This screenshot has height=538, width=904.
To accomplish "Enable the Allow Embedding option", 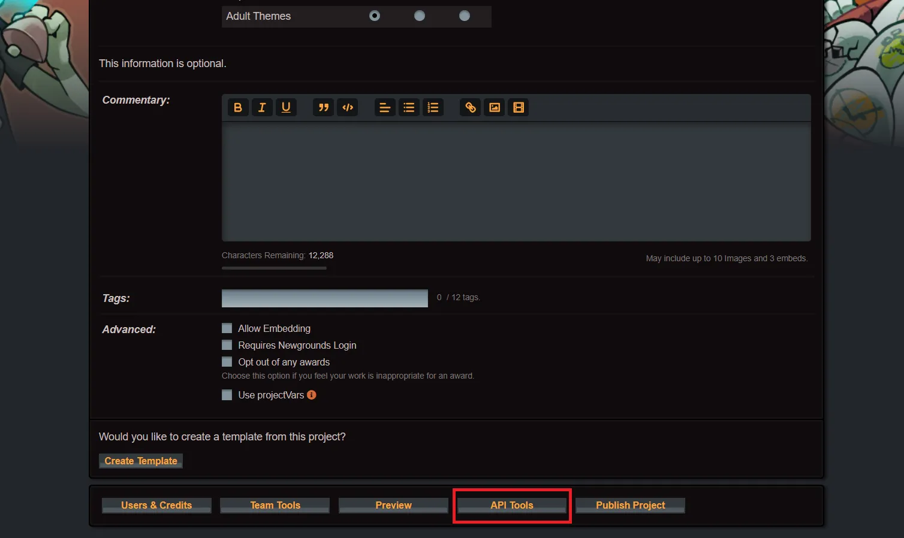I will tap(227, 328).
